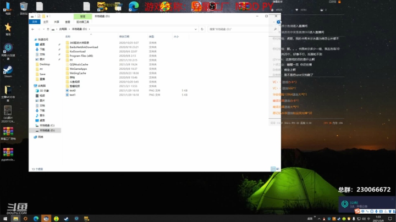Select 本地磁盘 (C:) in navigation pane
The height and width of the screenshot is (222, 396).
click(x=47, y=125)
